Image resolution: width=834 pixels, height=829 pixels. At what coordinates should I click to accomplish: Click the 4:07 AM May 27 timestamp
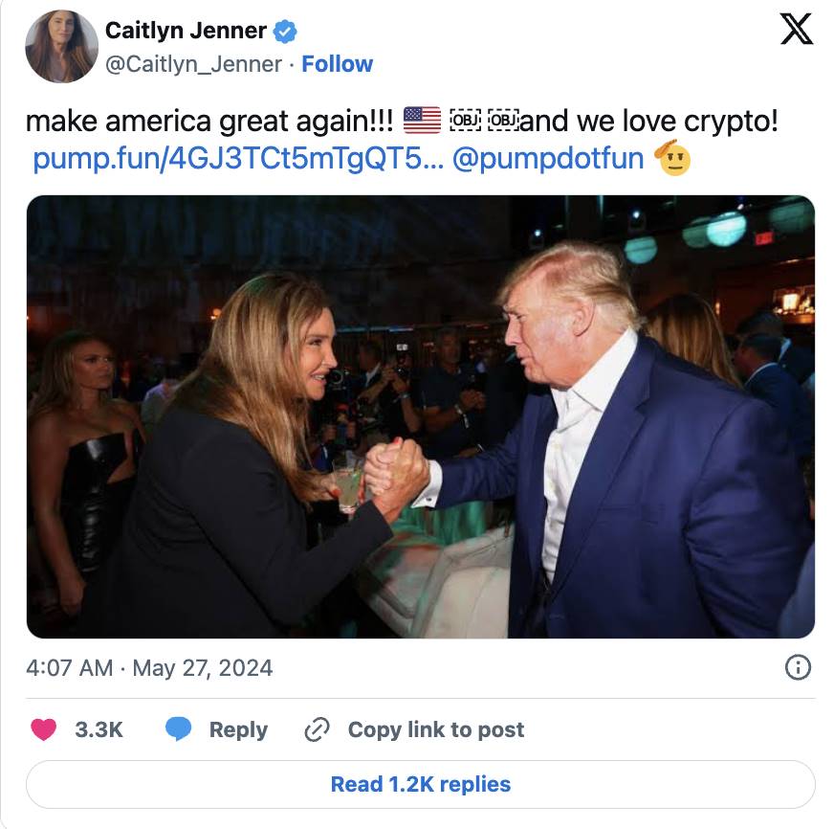click(150, 668)
